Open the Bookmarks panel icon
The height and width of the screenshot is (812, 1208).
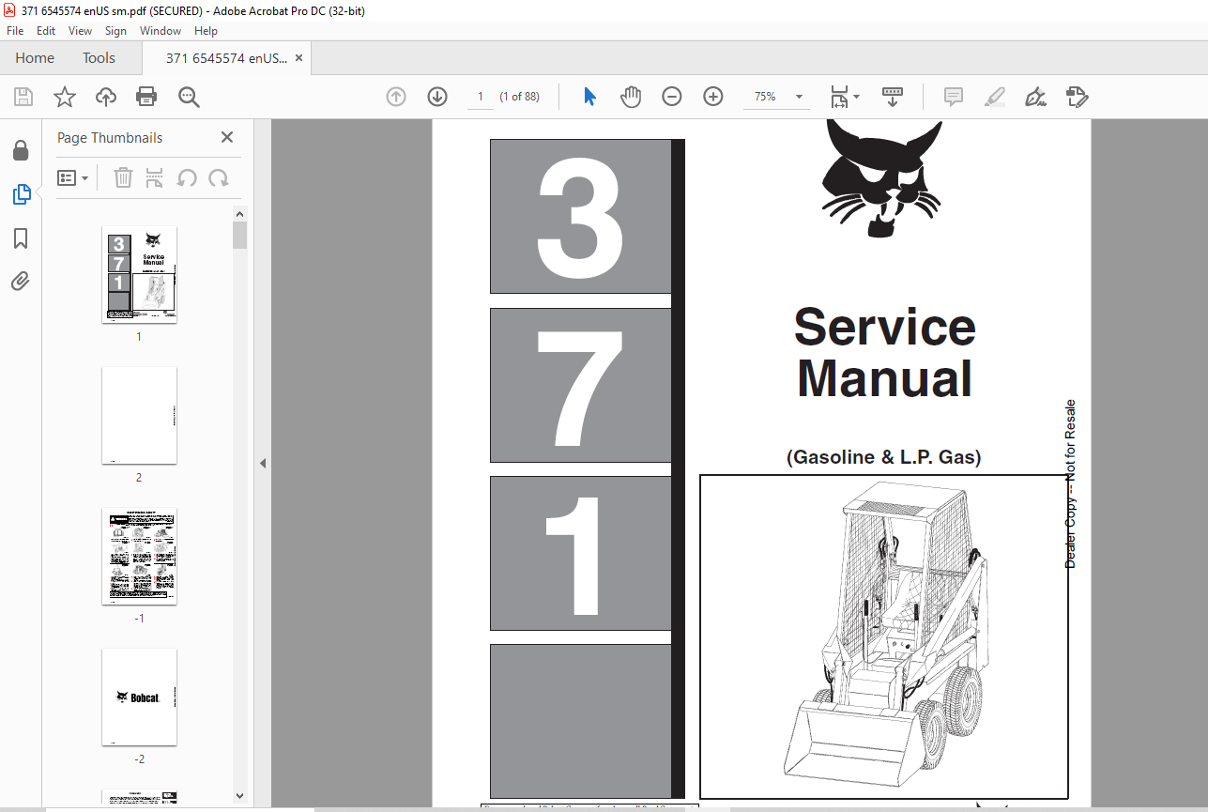(x=21, y=238)
